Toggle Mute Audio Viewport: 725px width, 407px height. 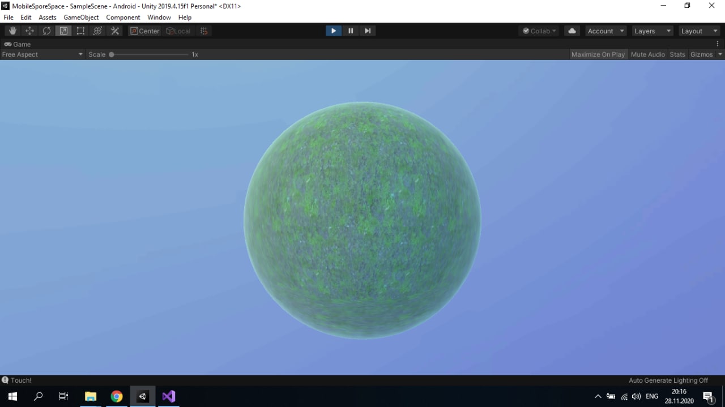(647, 54)
